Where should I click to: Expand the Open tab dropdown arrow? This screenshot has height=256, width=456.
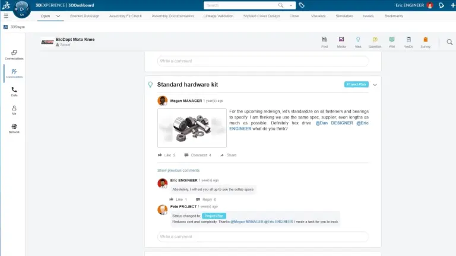point(58,16)
